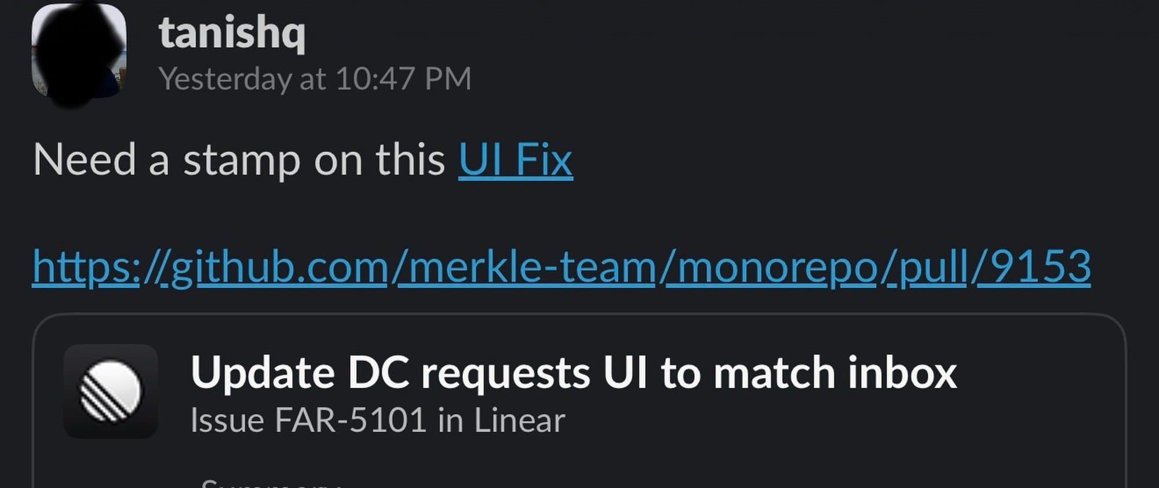Click the partially visible Summary label

click(x=269, y=483)
